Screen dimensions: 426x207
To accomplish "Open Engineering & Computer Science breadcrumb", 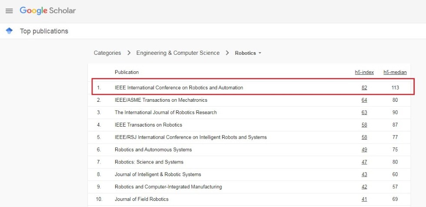I will [178, 53].
